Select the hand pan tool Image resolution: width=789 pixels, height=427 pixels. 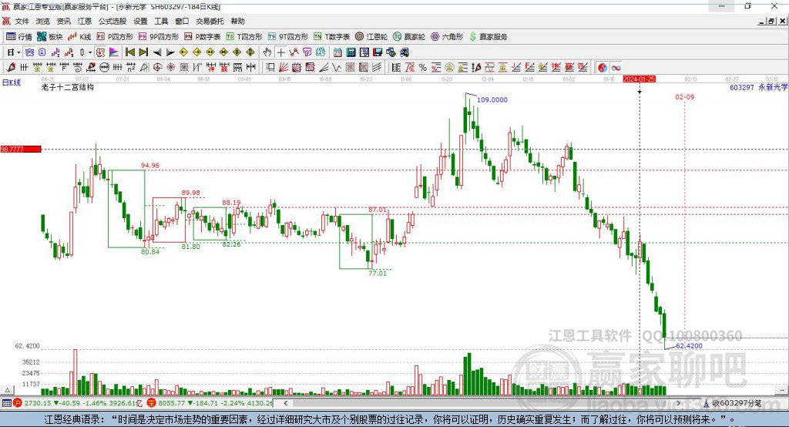point(267,52)
